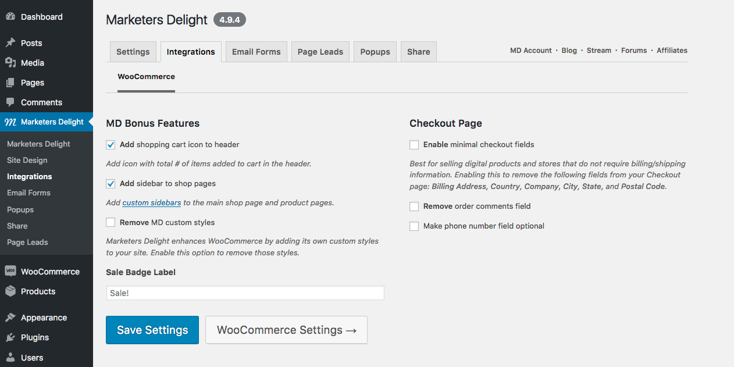Check Remove order comments field
Viewport: 734px width, 367px height.
click(x=414, y=206)
